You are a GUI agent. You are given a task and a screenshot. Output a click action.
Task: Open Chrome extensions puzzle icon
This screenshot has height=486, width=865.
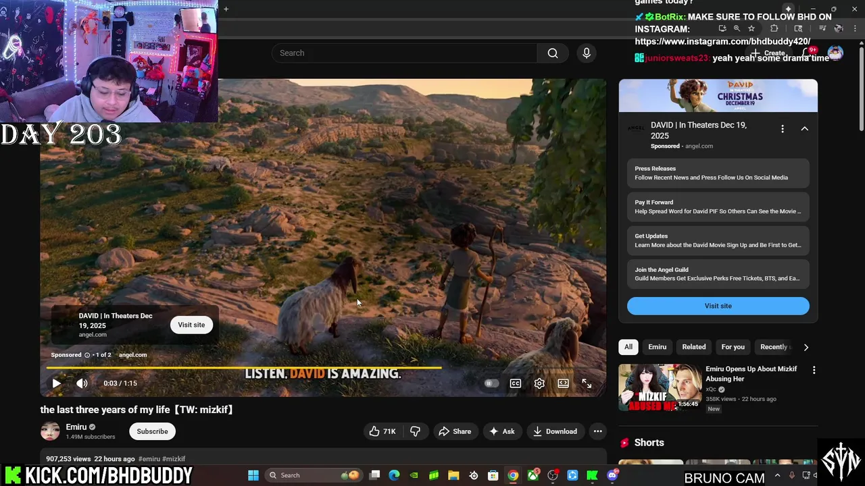point(774,28)
